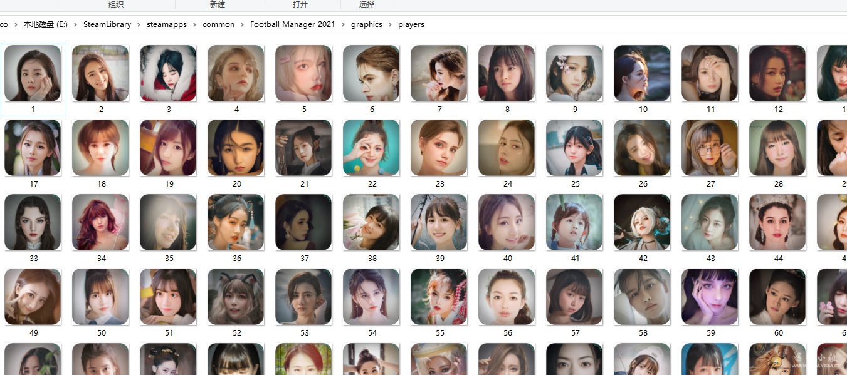This screenshot has height=375, width=847.
Task: Click the file name label 60
Action: [x=779, y=332]
